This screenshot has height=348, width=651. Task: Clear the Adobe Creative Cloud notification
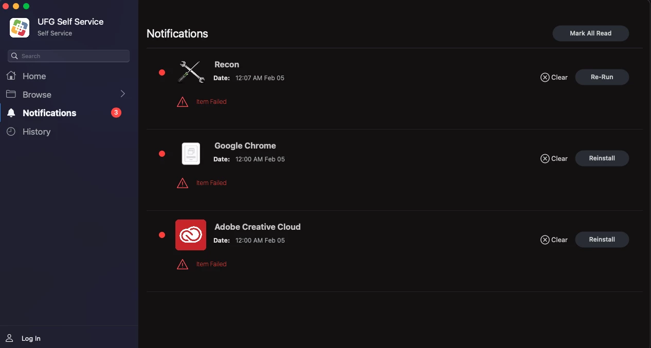(x=554, y=240)
